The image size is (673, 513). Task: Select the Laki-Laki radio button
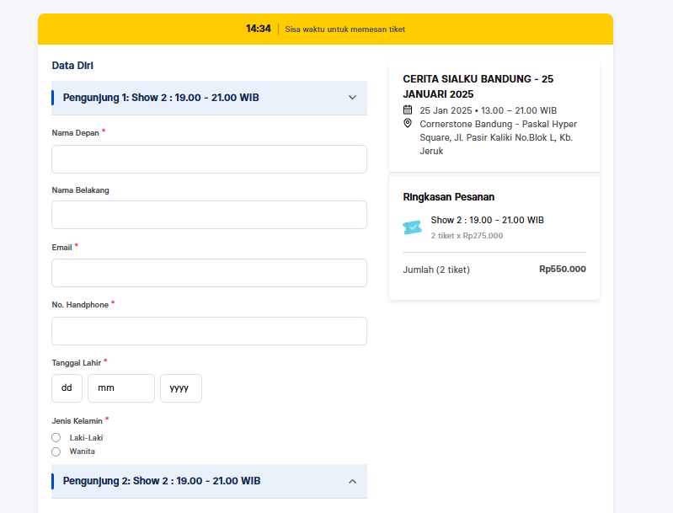[x=56, y=437]
